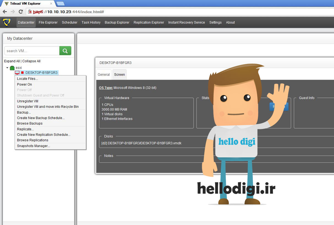
Task: Click the red stopped-state square icon
Action: click(23, 73)
